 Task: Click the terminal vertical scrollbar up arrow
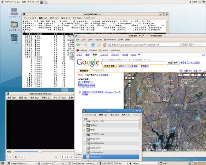click(167, 21)
